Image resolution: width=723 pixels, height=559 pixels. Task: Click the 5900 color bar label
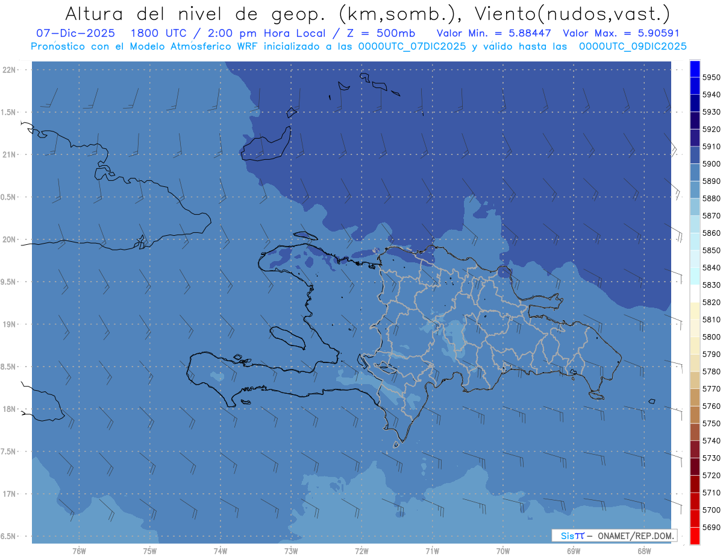pyautogui.click(x=711, y=163)
